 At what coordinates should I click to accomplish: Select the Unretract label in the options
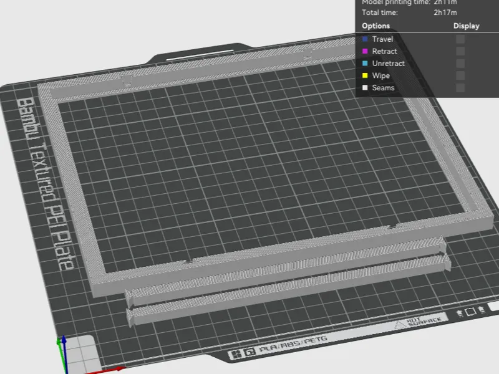pos(388,64)
